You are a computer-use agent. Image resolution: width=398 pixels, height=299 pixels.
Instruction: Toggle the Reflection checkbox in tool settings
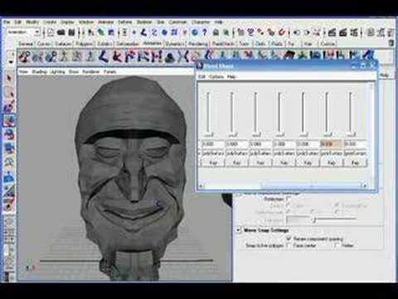click(x=288, y=199)
